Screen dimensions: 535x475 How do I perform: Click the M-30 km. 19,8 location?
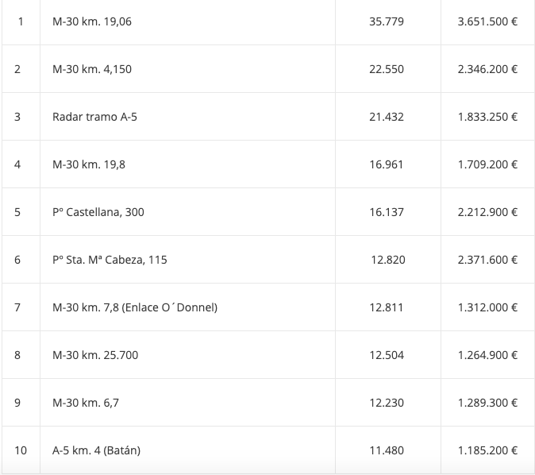(89, 164)
